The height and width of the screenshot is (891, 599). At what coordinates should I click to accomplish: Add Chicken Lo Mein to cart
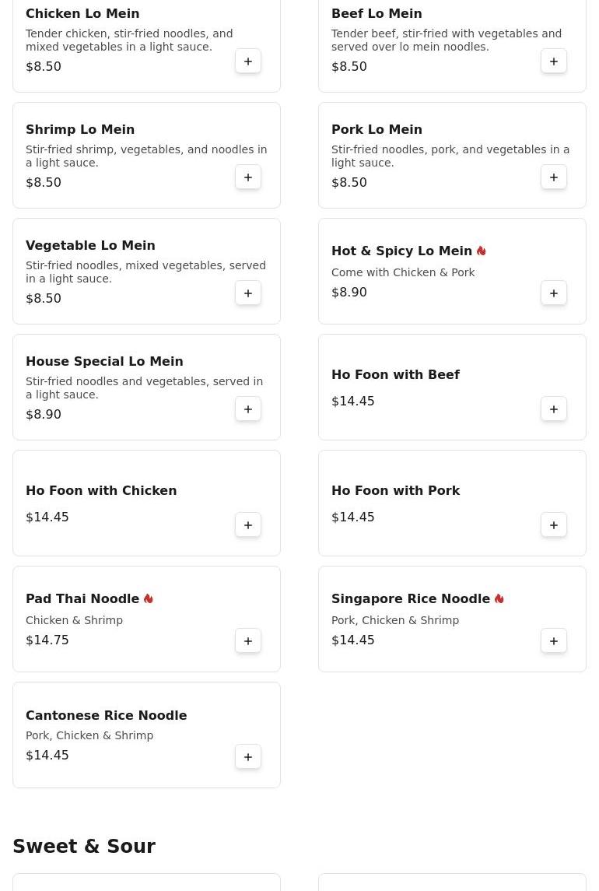[248, 61]
